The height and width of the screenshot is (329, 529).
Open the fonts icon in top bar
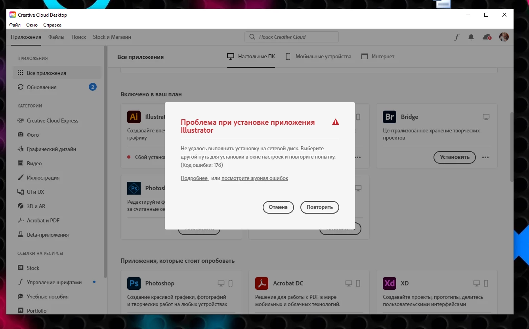coord(457,37)
